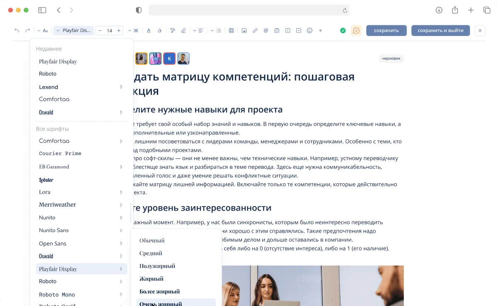The height and width of the screenshot is (306, 498).
Task: Open the browser share menu
Action: coord(455,10)
